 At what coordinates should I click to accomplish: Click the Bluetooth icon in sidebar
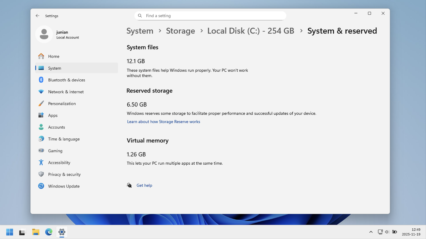coord(41,80)
